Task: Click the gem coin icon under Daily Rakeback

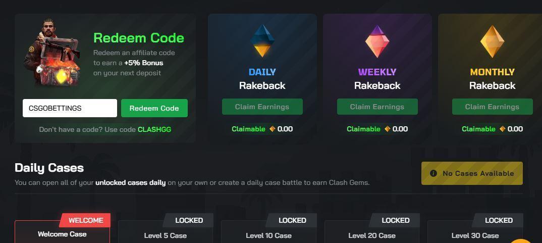Action: 273,129
